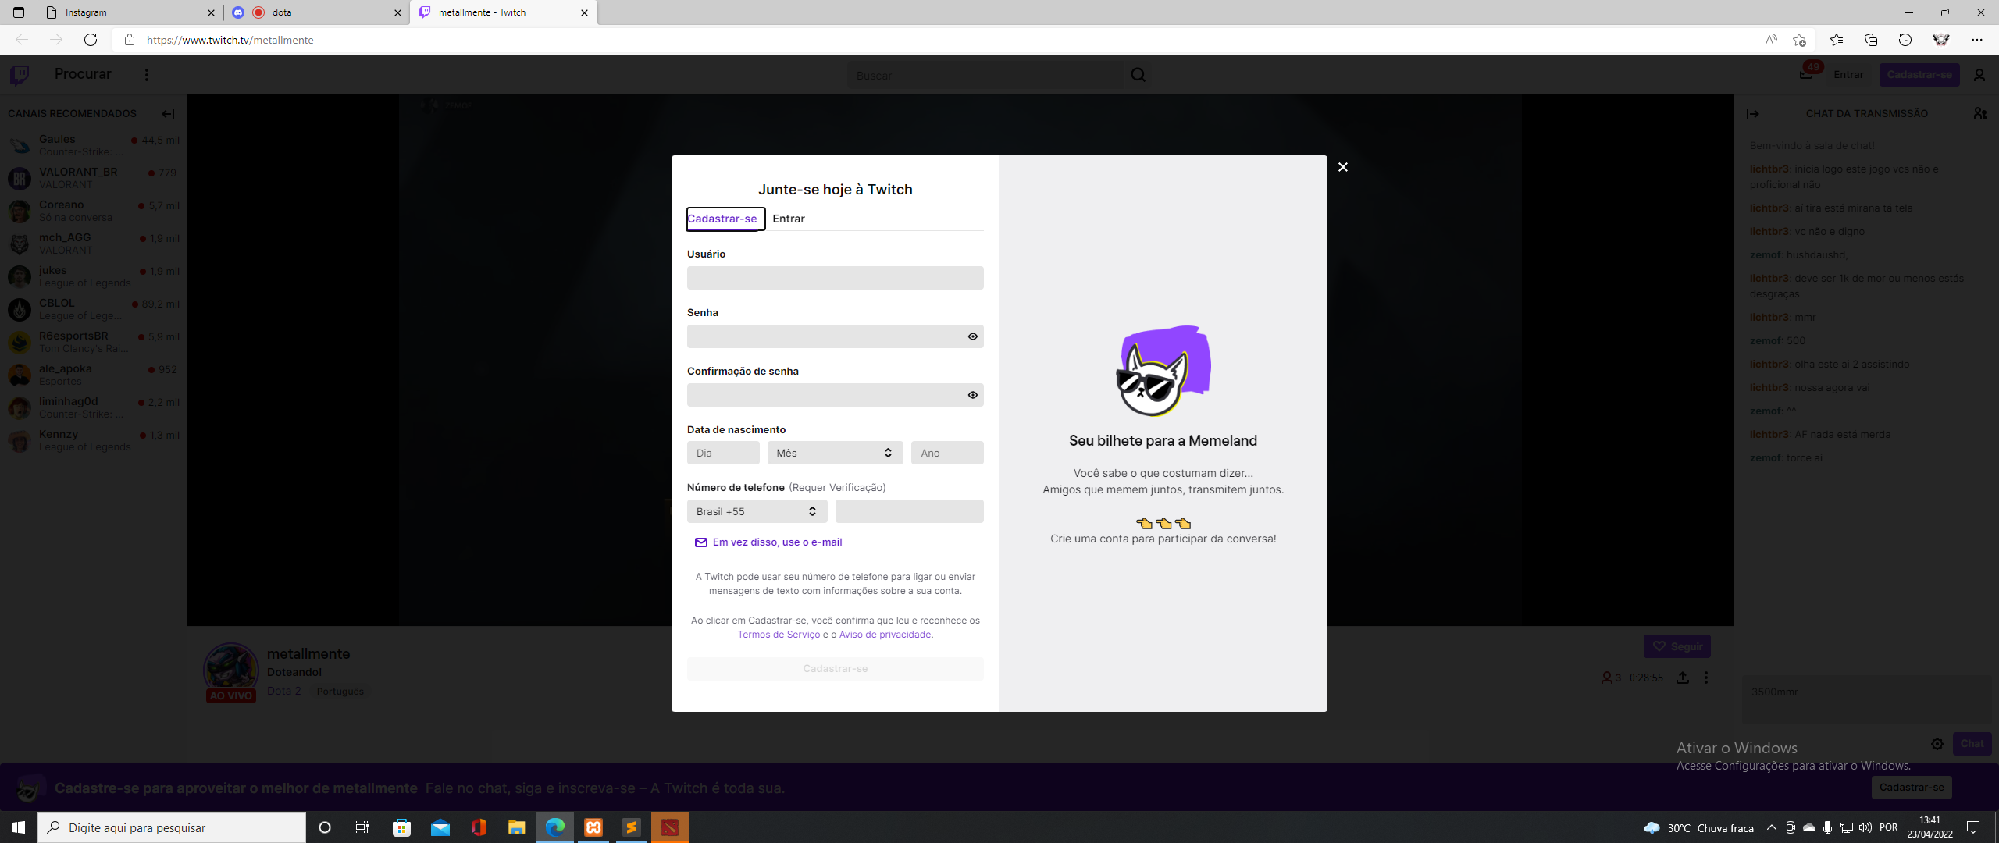Select the Cadastrar-se tab
The image size is (1999, 843).
[x=722, y=219]
